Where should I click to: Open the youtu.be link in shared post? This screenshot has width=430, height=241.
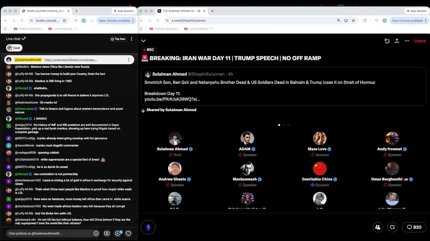point(172,99)
